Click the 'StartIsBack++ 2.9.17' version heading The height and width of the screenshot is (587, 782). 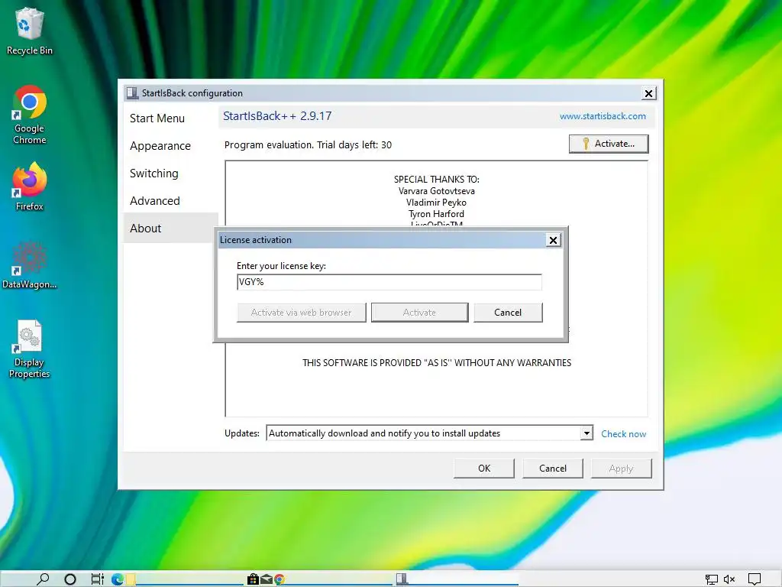click(x=277, y=116)
